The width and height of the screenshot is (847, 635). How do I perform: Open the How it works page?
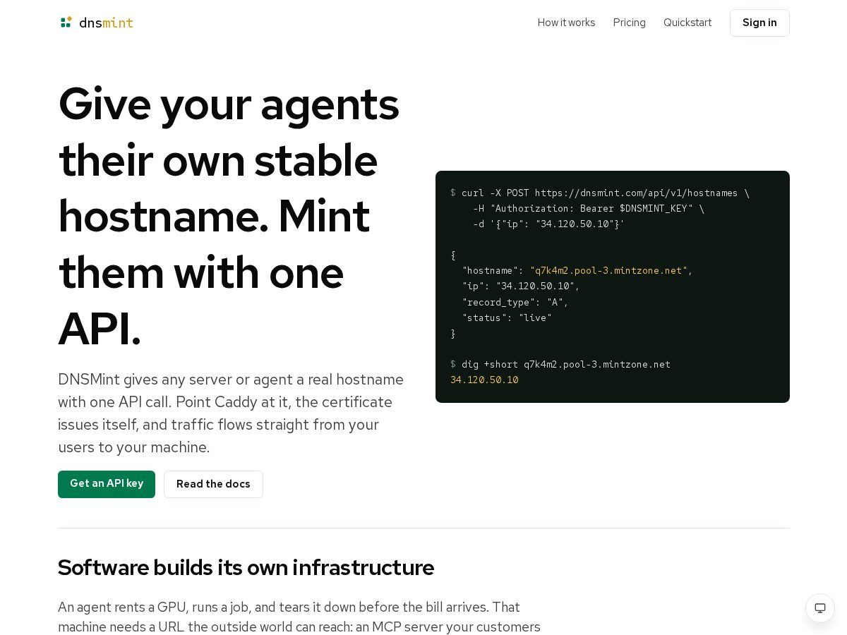click(566, 23)
